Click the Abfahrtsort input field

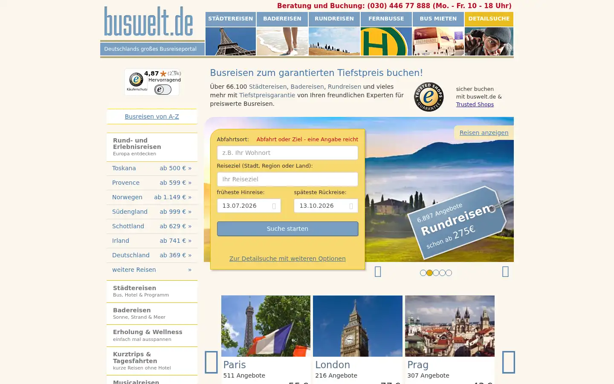[287, 153]
